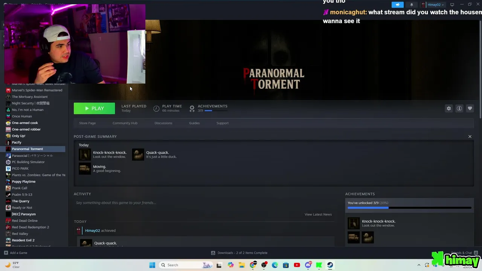The width and height of the screenshot is (482, 271).
Task: Open the Discussions tab
Action: tap(163, 123)
